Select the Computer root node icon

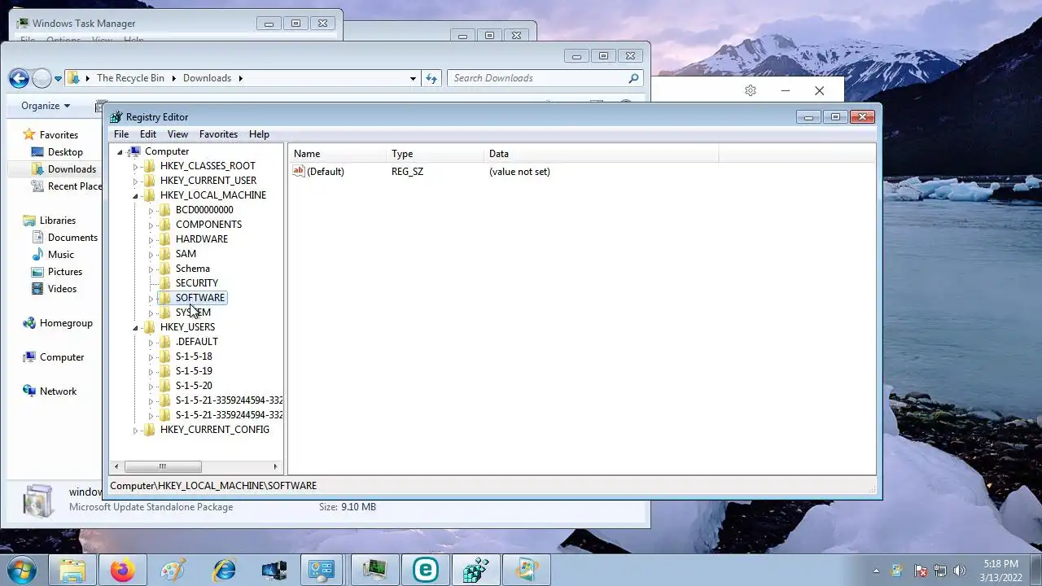point(135,151)
